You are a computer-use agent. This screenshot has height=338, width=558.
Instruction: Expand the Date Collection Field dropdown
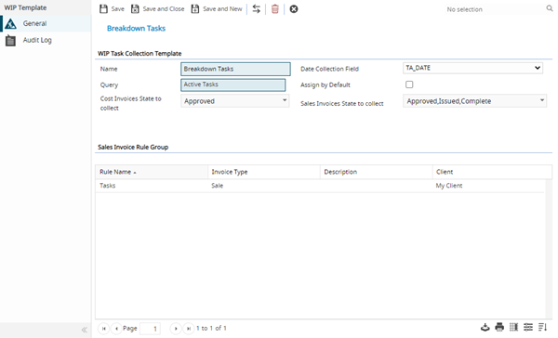pos(473,68)
